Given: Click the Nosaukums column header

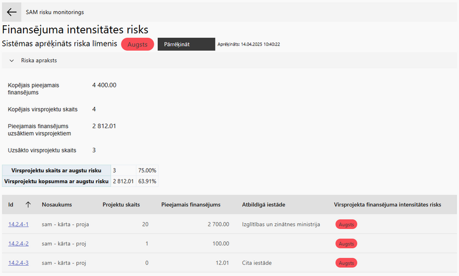Looking at the screenshot, I should tap(57, 205).
